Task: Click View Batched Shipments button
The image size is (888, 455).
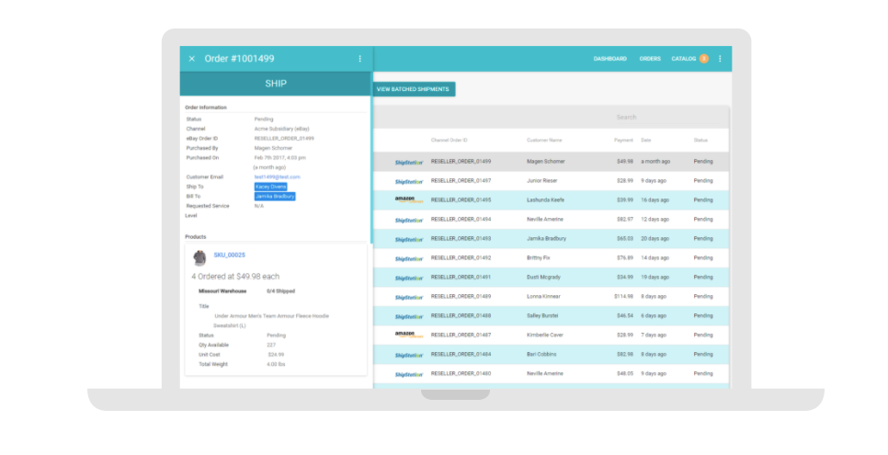Action: [413, 89]
